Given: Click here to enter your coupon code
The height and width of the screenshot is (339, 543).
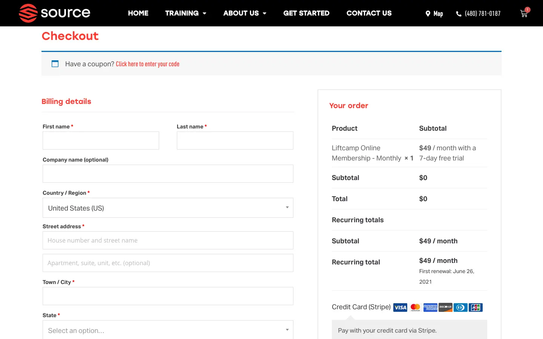Looking at the screenshot, I should (x=147, y=64).
